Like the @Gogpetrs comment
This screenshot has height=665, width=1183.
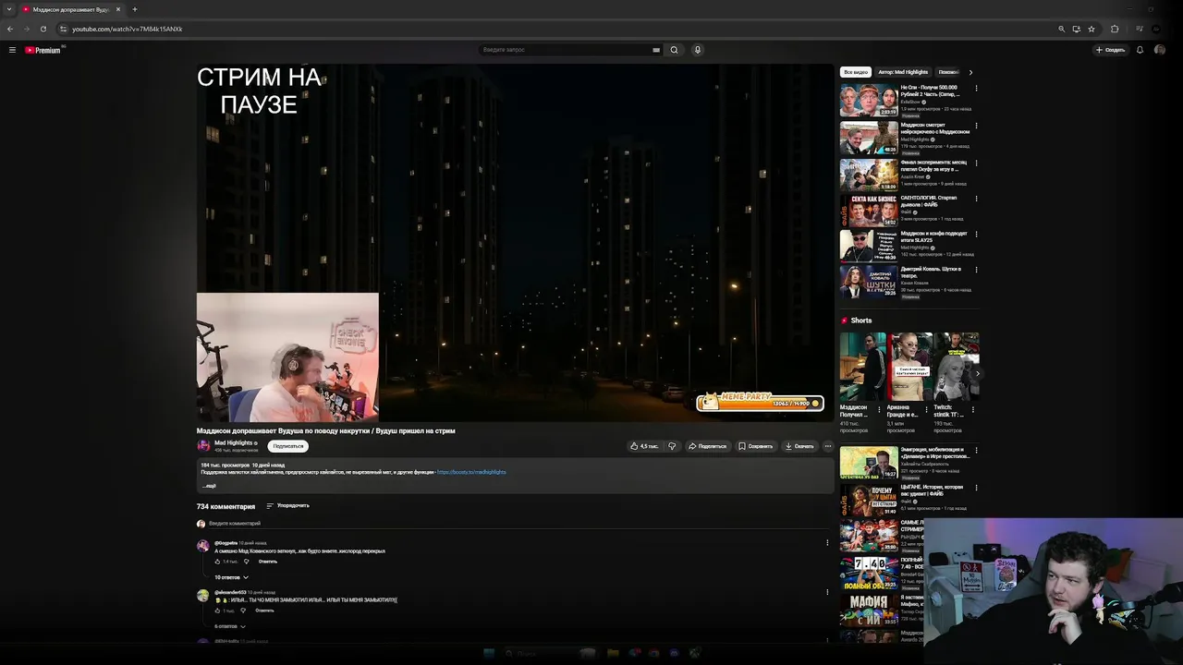(218, 562)
